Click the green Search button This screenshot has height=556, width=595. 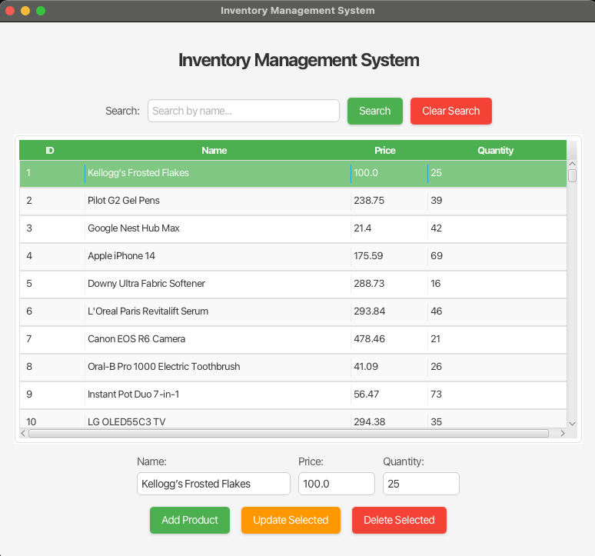pos(375,111)
